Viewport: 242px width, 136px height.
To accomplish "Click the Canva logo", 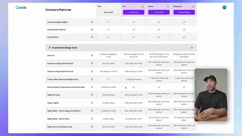I will click(x=21, y=7).
